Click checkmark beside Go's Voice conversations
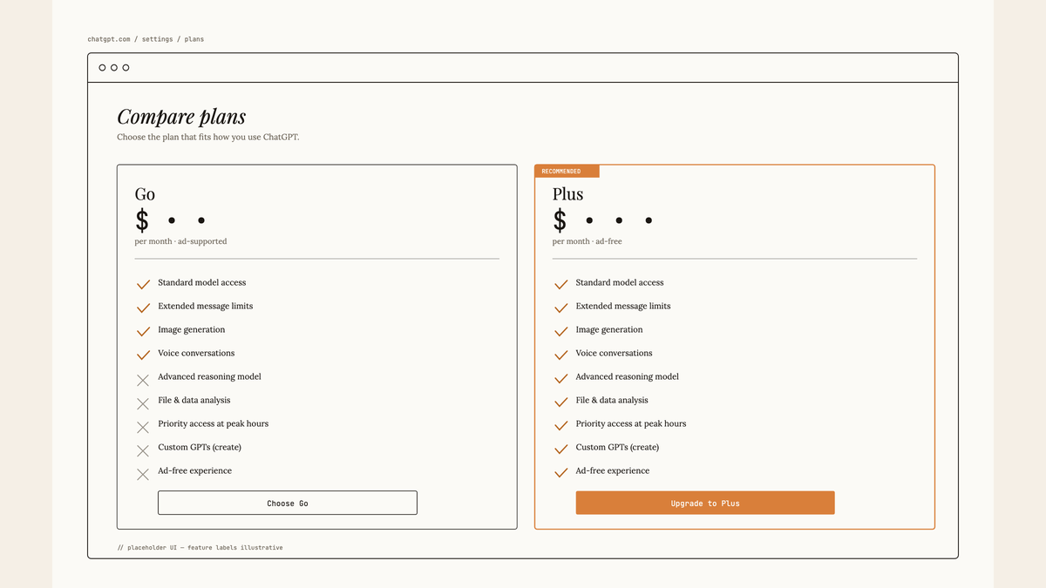 (x=143, y=355)
